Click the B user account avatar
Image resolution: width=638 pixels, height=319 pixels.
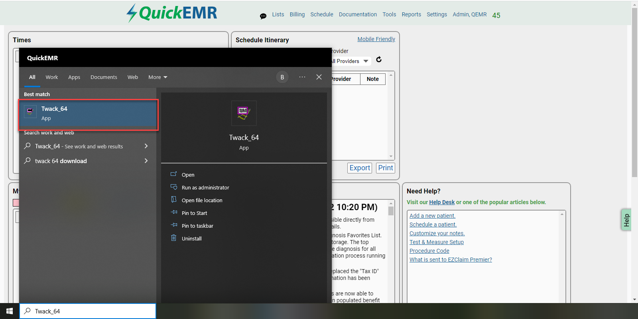click(x=282, y=77)
